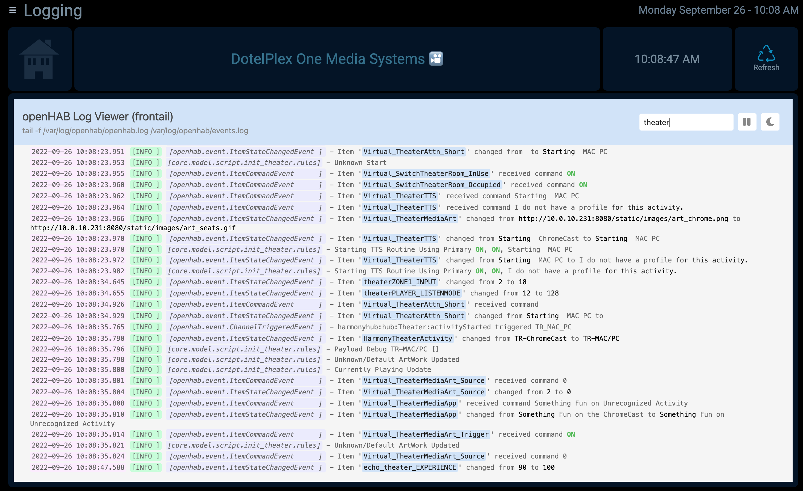
Task: Click the theater filter input field
Action: (x=686, y=122)
